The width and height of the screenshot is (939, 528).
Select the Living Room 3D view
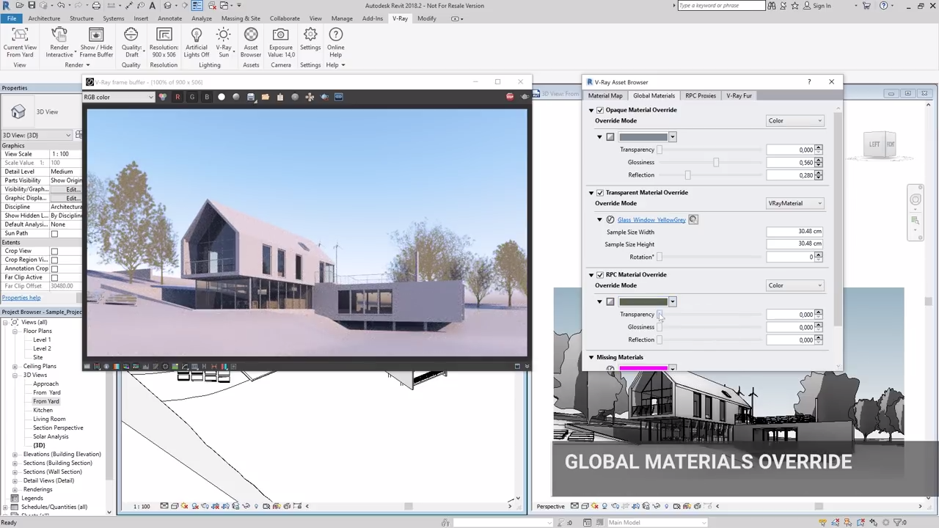point(49,419)
